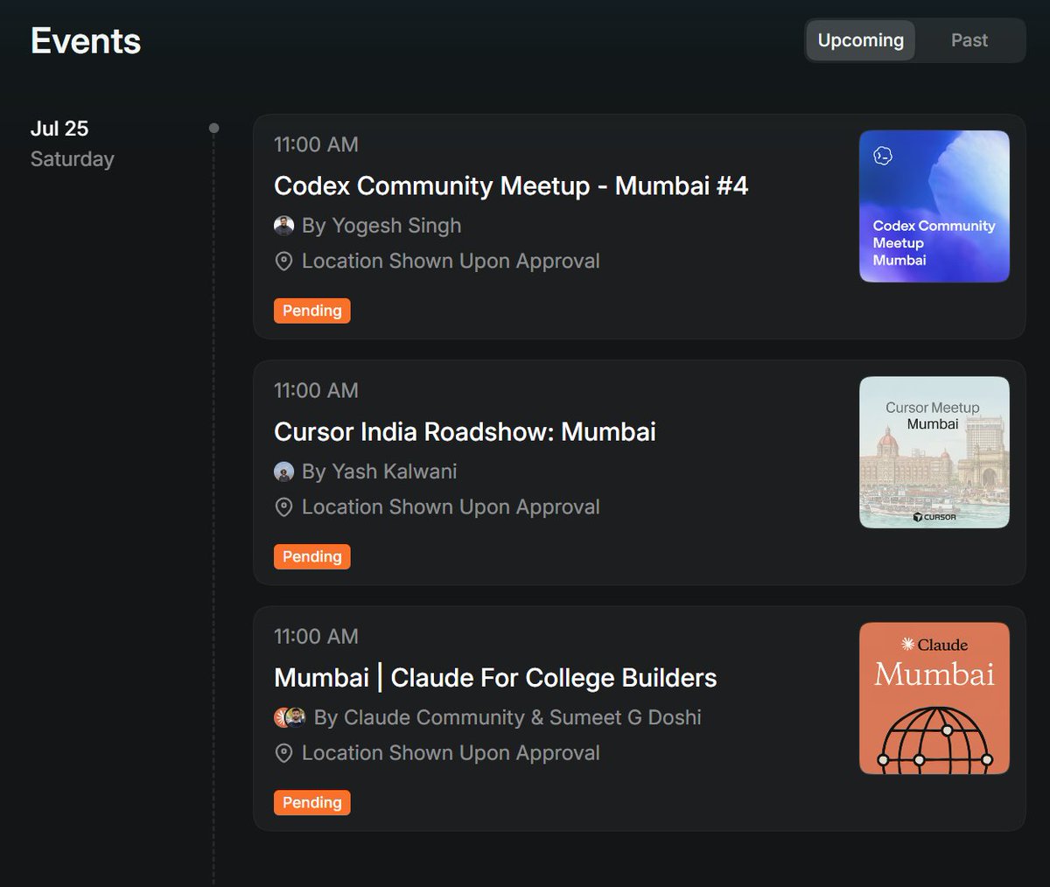Click 11:00 AM on Cursor India Roadshow card
Screen dimensions: 1050x887
point(316,390)
